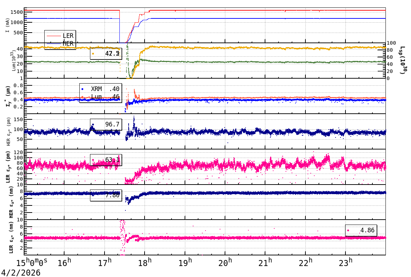The image size is (411, 277).
Task: Click the 500 tick on current axis
Action: [18, 33]
